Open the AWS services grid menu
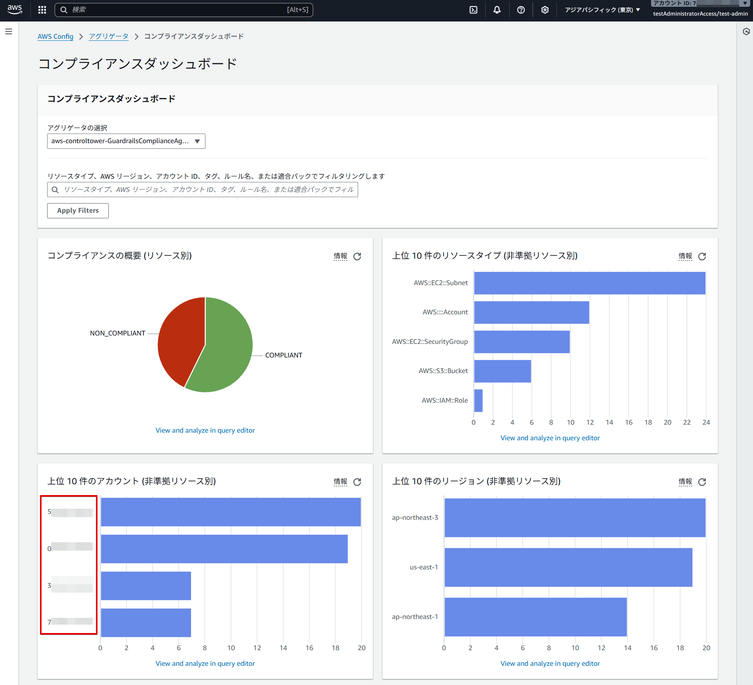 (42, 10)
